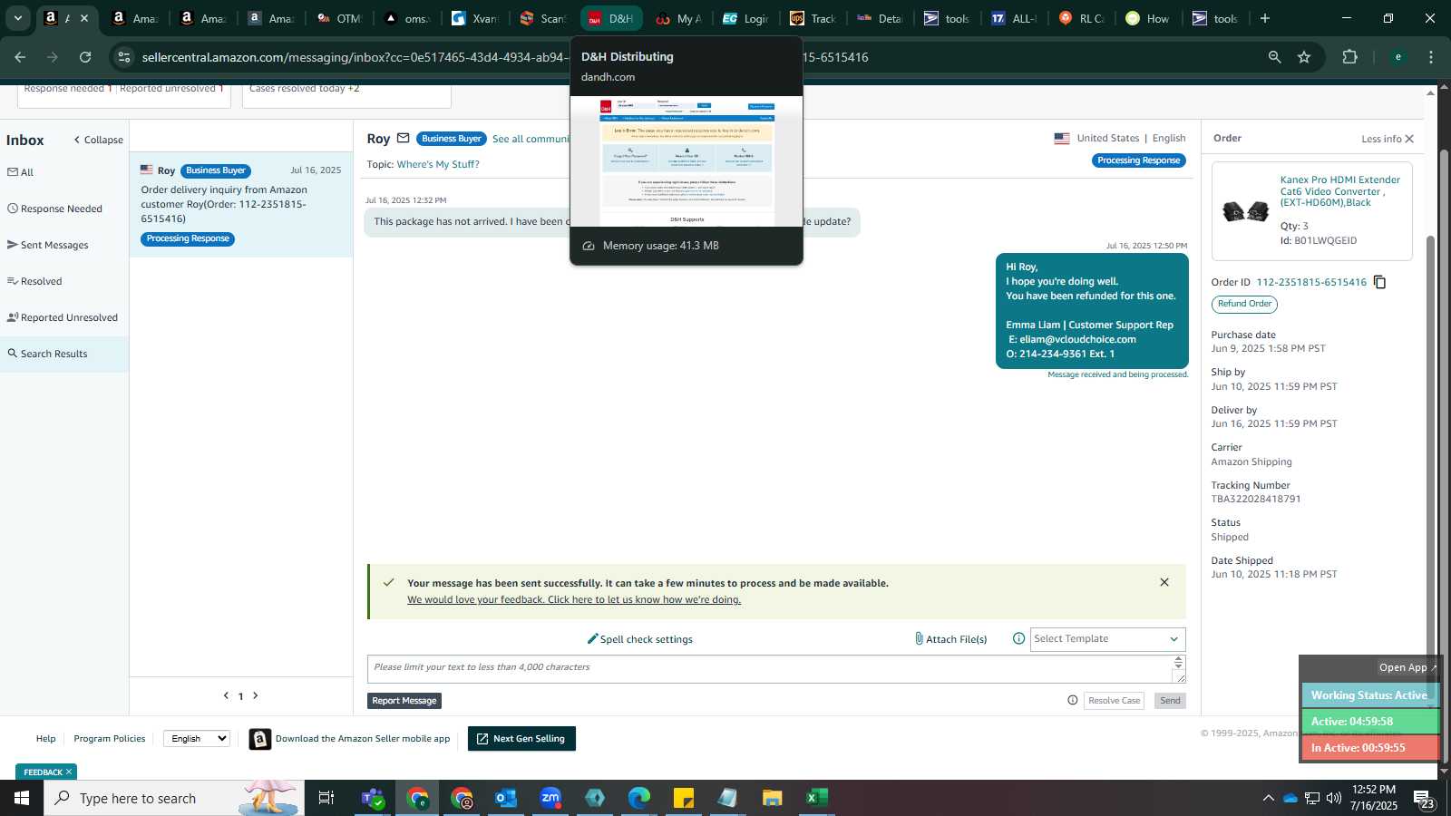The image size is (1451, 816).
Task: Click the info icon beside Select Template
Action: tap(1018, 638)
